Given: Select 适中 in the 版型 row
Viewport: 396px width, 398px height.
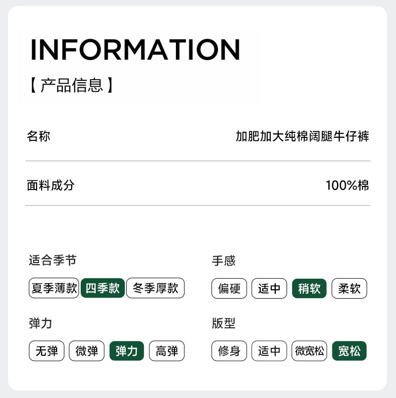Looking at the screenshot, I should [269, 351].
